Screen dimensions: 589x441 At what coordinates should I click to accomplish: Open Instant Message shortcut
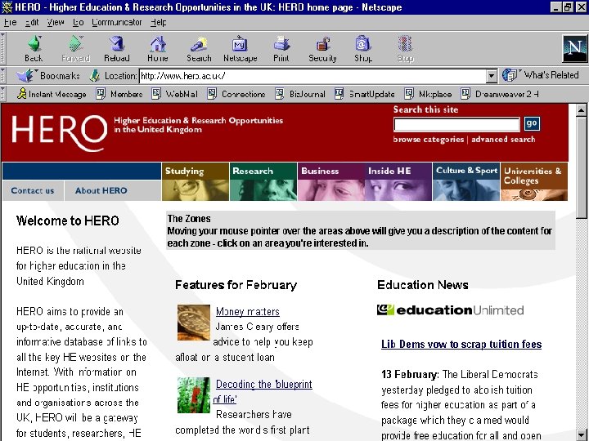point(52,94)
